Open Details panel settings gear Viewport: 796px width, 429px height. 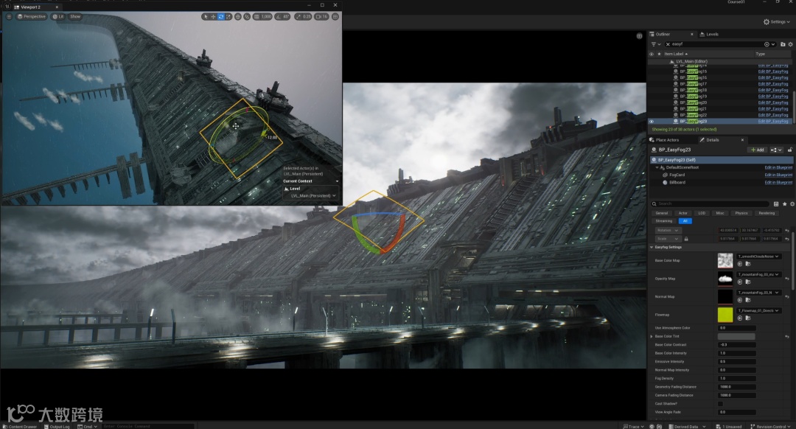[792, 203]
